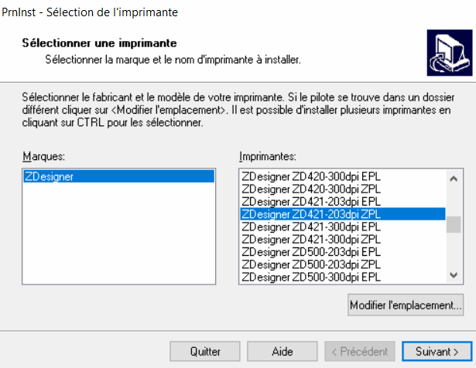Choose ZDesigner ZD420-300dpi ZPL entry
Screen dimensions: 476x368
[x=311, y=189]
